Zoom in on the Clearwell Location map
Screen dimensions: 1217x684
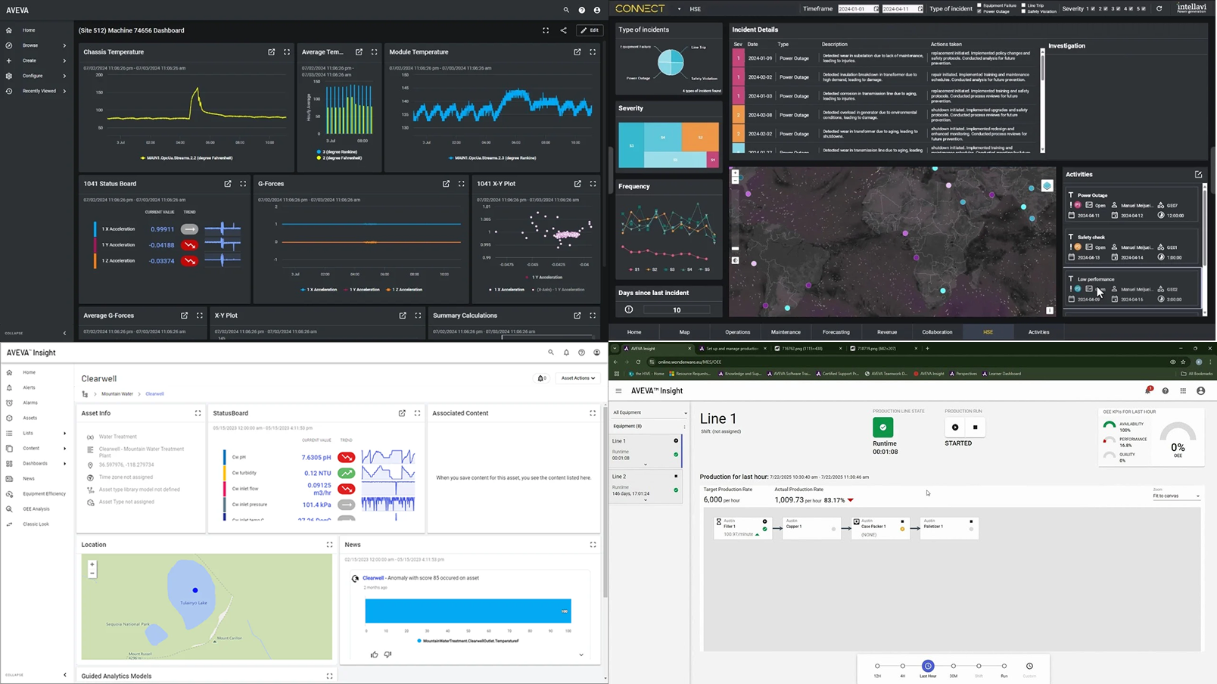pyautogui.click(x=92, y=564)
